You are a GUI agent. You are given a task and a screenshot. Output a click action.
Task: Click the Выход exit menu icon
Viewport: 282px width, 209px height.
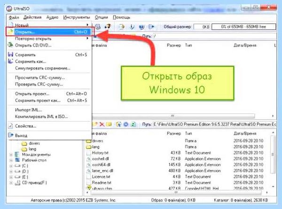pos(11,135)
